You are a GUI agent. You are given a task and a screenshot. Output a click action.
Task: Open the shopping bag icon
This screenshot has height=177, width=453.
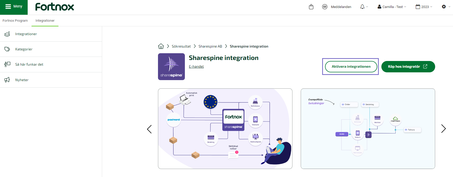pyautogui.click(x=311, y=7)
